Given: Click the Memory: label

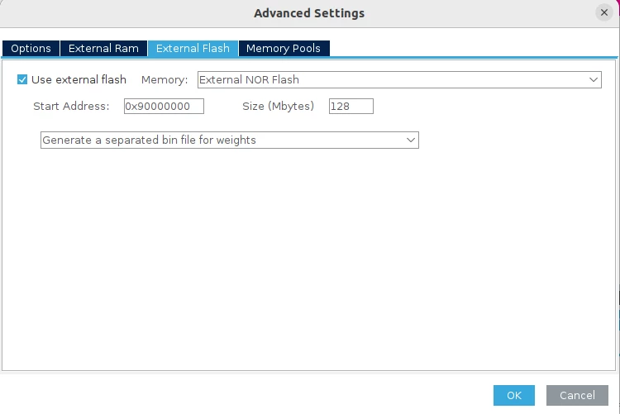Looking at the screenshot, I should tap(165, 80).
